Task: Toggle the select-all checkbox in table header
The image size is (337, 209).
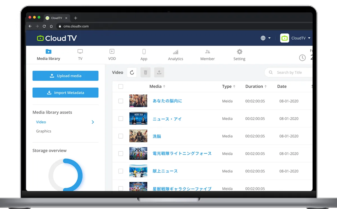Action: (121, 87)
